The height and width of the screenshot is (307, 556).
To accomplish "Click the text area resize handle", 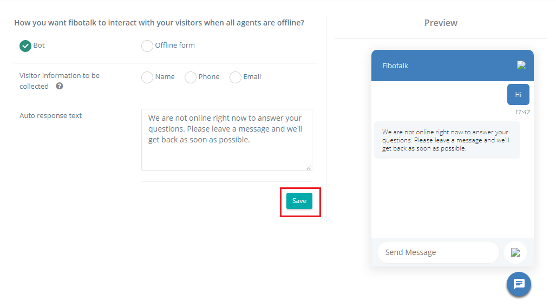I will point(309,167).
